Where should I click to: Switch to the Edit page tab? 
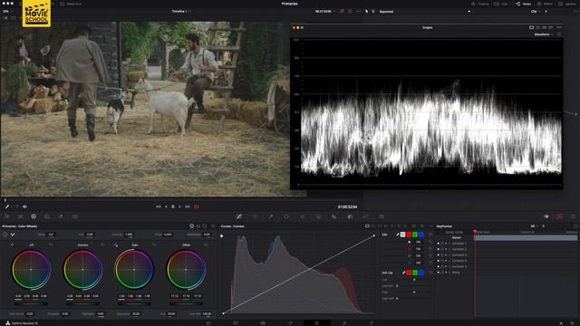[x=263, y=323]
